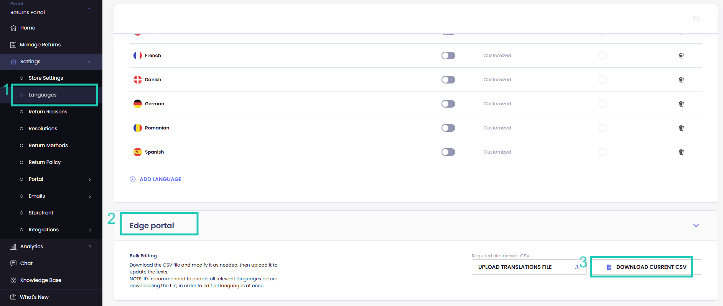The height and width of the screenshot is (306, 723).
Task: Open Manage Returns page
Action: click(40, 45)
